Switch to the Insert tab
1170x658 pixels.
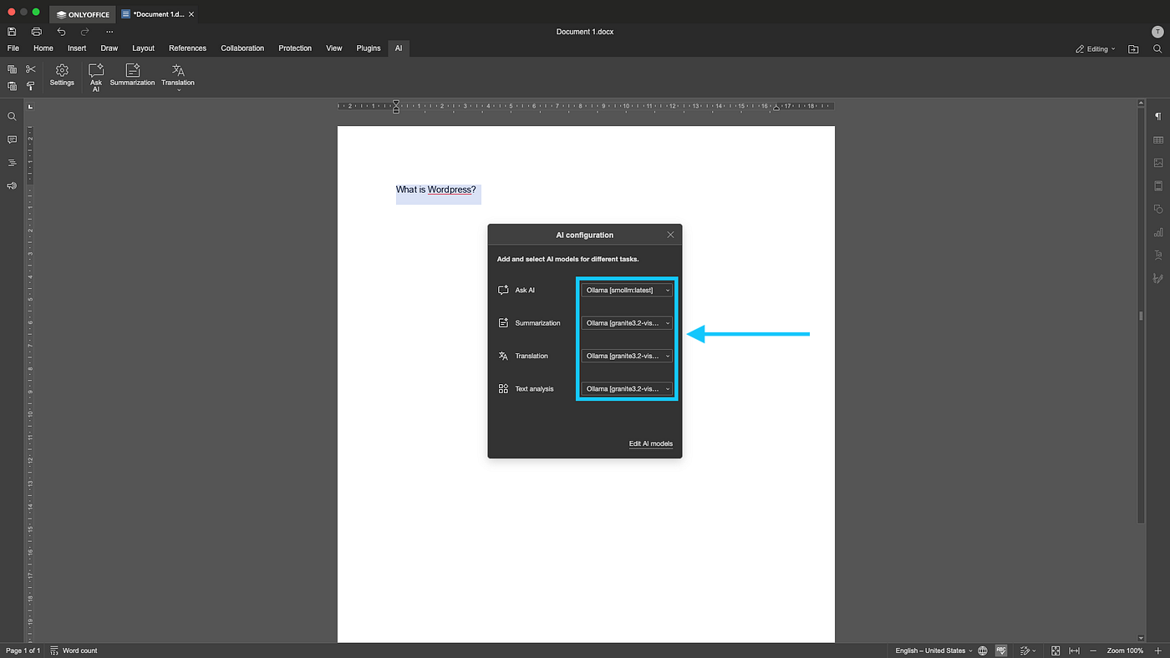(x=77, y=48)
